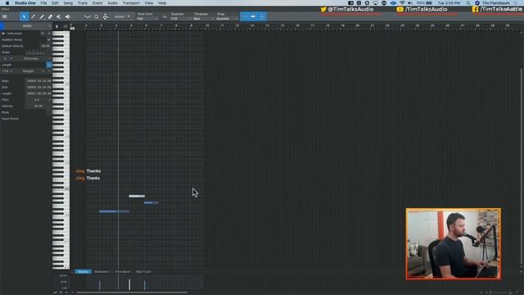Open the Studio One application menu
The image size is (524, 295).
tap(25, 3)
